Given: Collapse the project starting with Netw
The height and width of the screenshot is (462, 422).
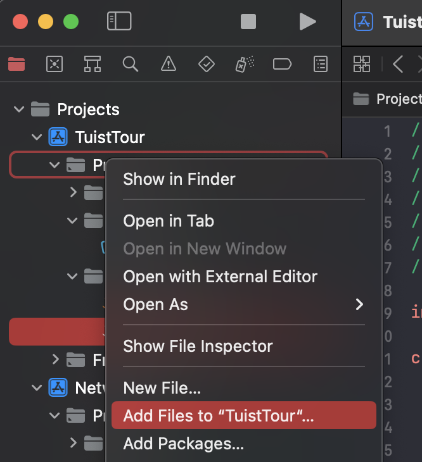Looking at the screenshot, I should tap(37, 387).
